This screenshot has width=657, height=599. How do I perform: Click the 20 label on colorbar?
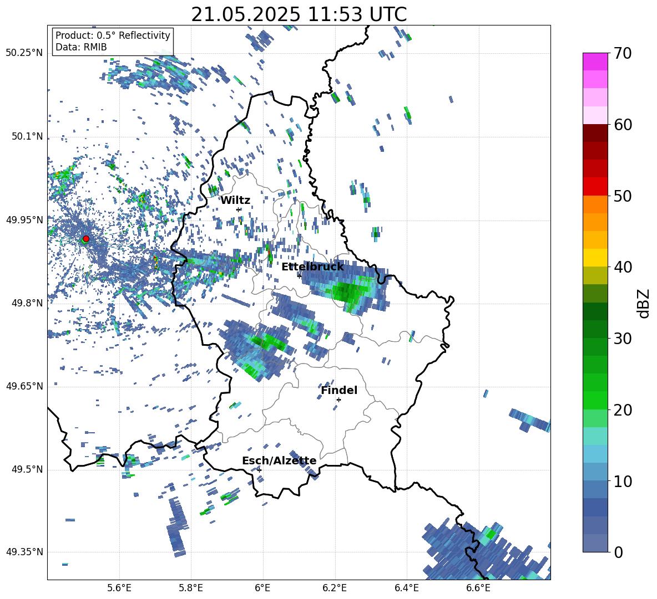coord(623,410)
